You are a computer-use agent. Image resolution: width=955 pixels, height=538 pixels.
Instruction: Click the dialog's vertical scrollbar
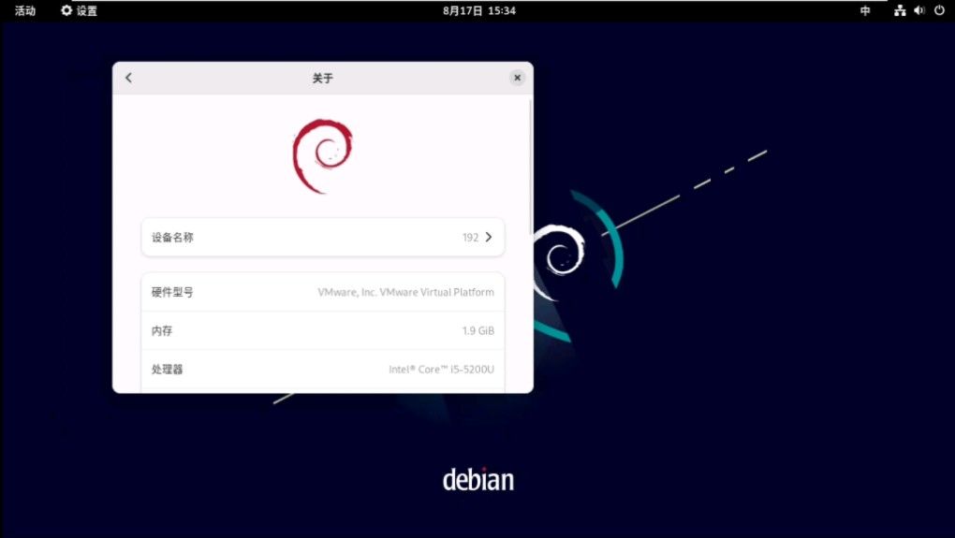click(531, 165)
